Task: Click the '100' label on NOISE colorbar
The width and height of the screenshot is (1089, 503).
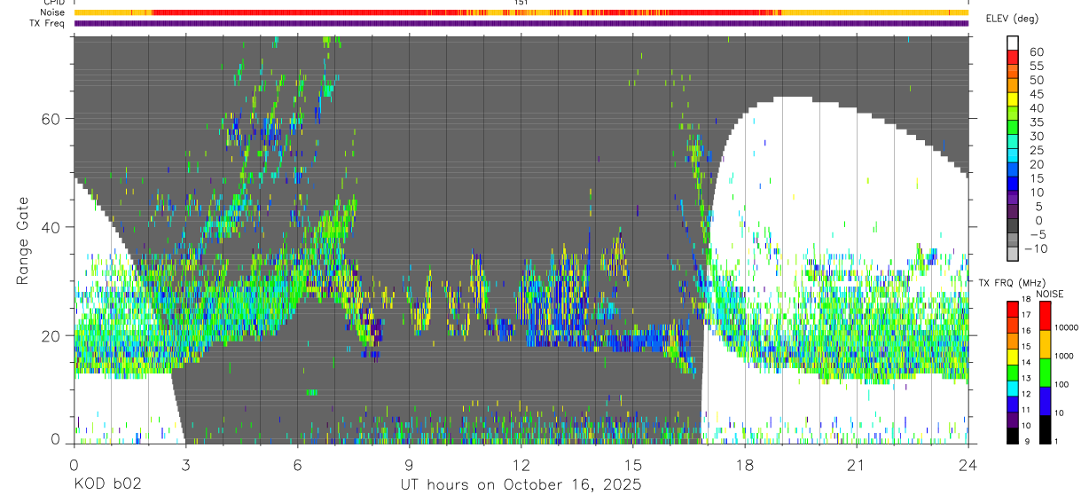Action: 1062,384
